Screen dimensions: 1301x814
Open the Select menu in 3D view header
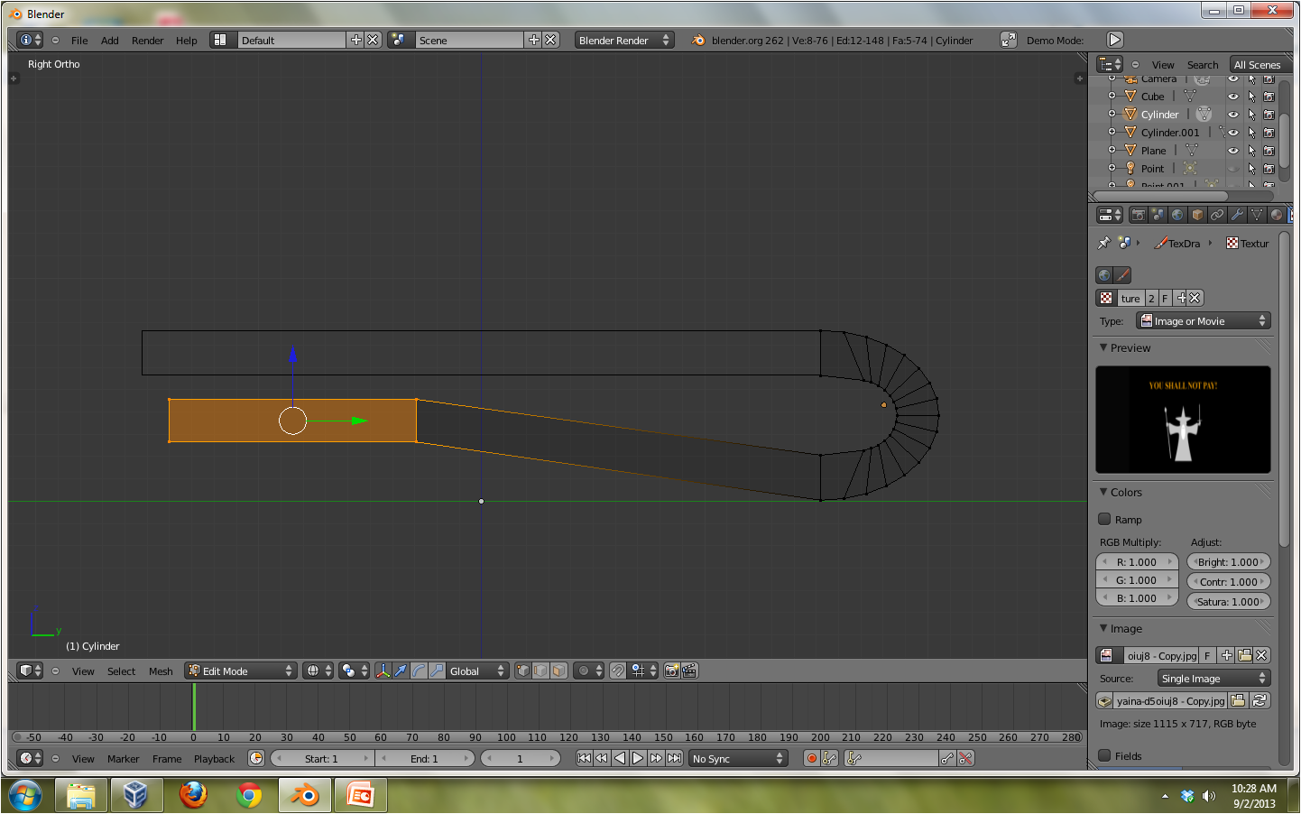[x=121, y=671]
